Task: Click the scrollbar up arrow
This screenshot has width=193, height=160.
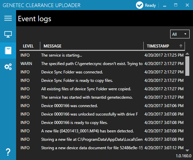Action: [x=187, y=54]
